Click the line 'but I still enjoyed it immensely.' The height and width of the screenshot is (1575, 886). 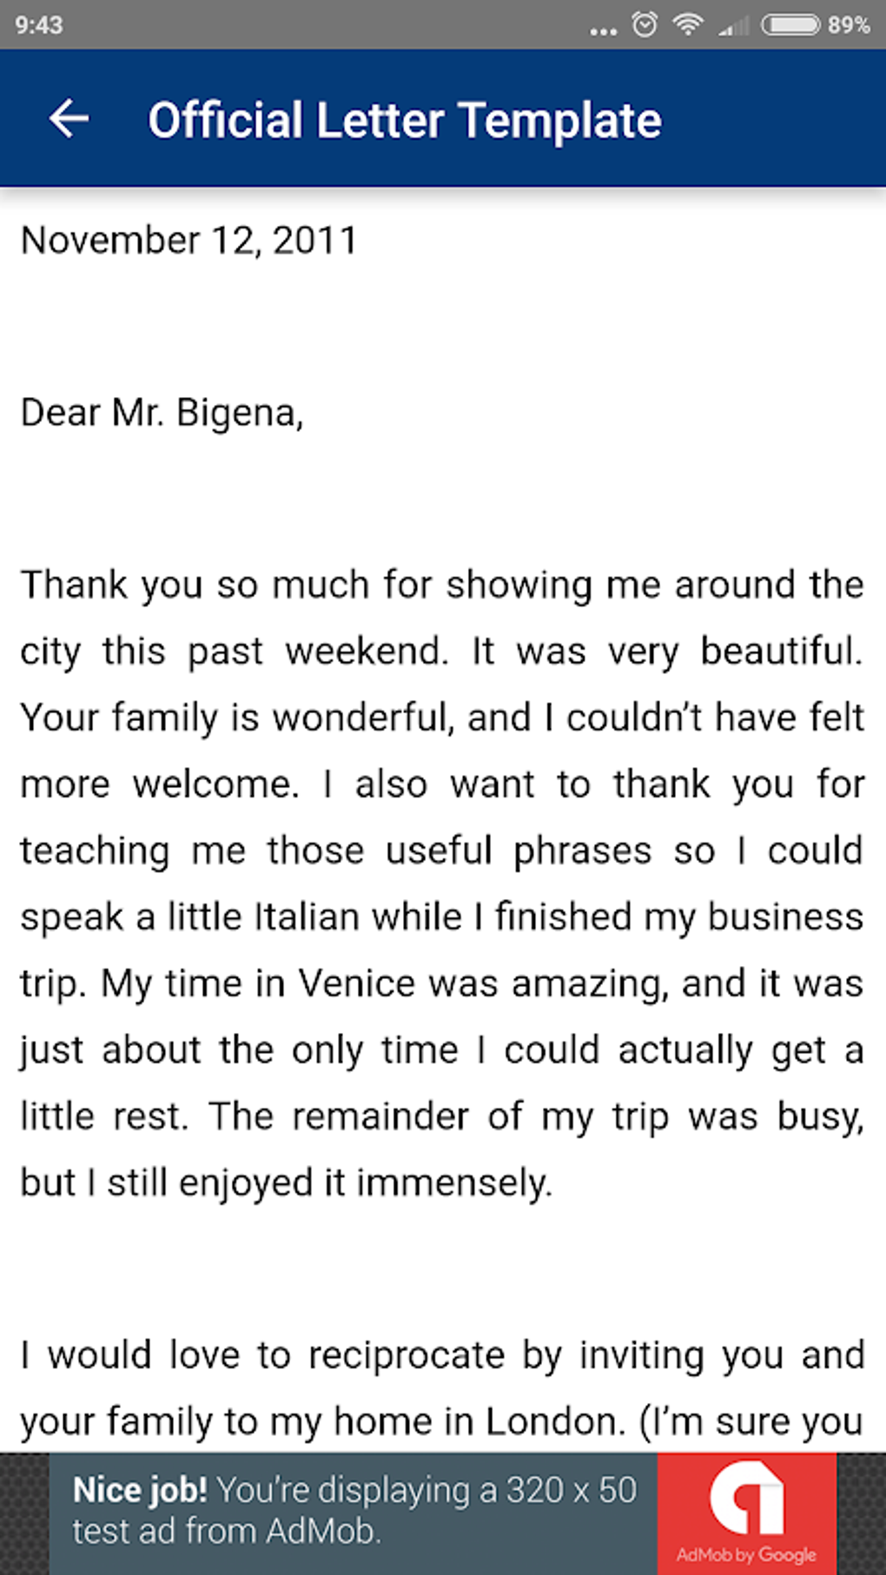coord(287,1182)
